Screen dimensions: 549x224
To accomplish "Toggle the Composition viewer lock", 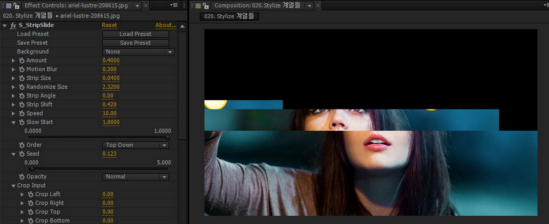I will pyautogui.click(x=206, y=6).
